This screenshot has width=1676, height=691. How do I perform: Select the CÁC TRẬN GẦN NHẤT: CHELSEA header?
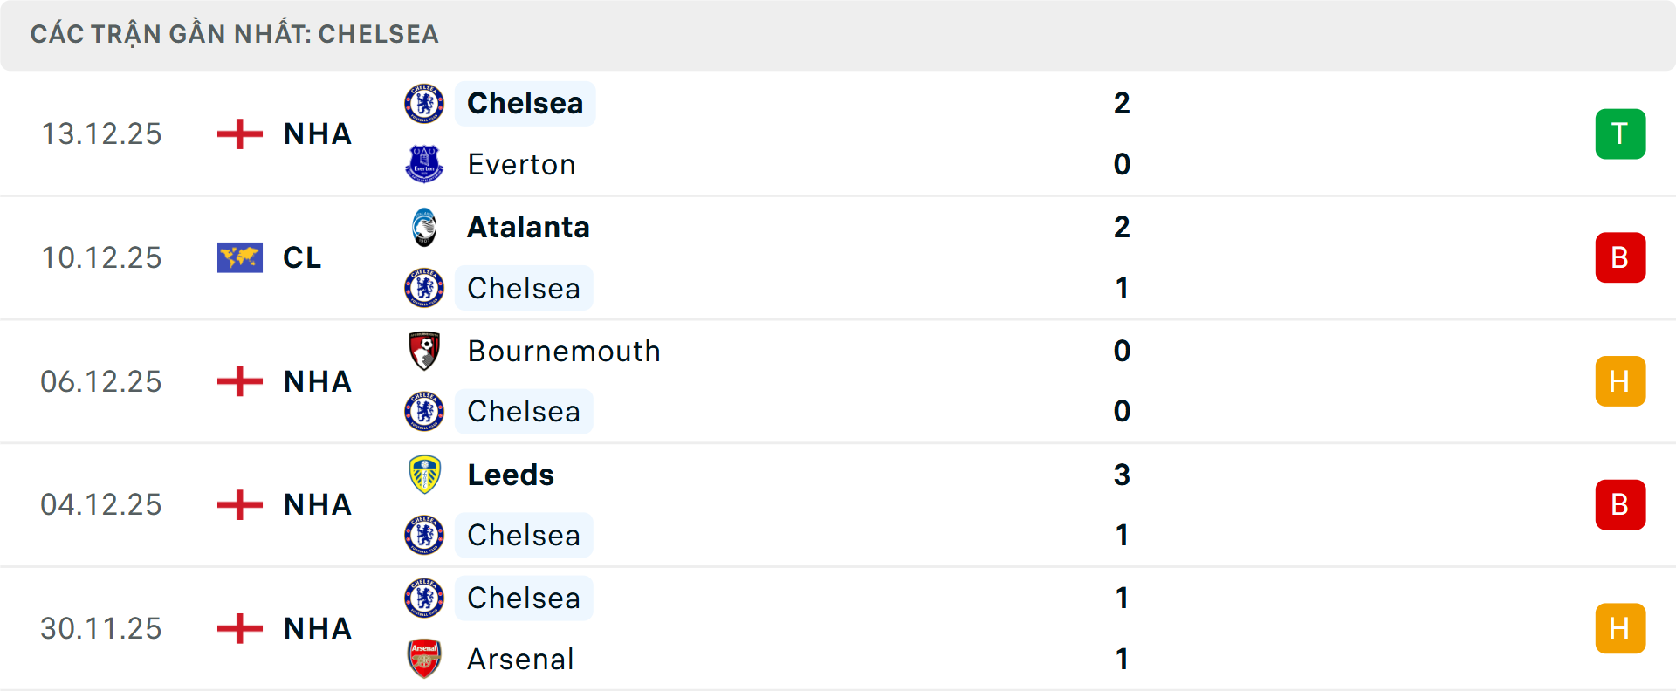tap(236, 34)
